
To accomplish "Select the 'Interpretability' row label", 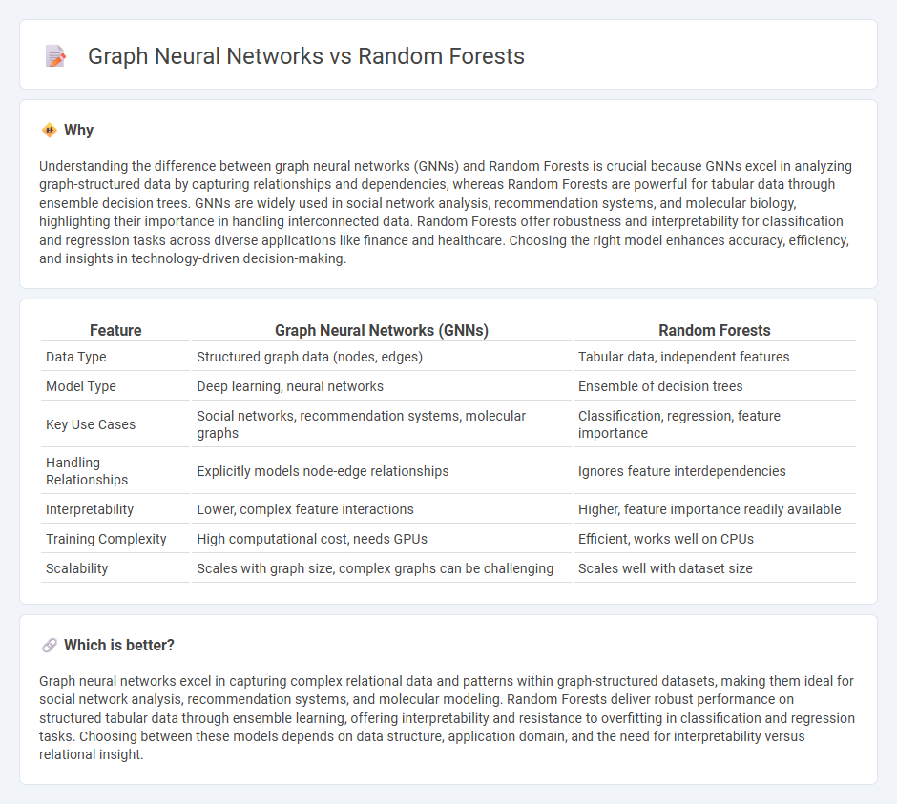I will pyautogui.click(x=90, y=509).
